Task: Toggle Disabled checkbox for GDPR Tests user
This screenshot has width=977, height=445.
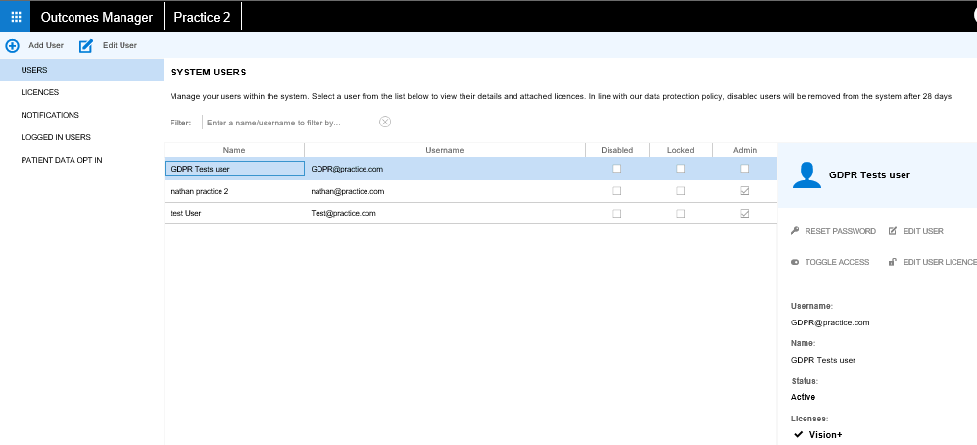Action: 616,169
